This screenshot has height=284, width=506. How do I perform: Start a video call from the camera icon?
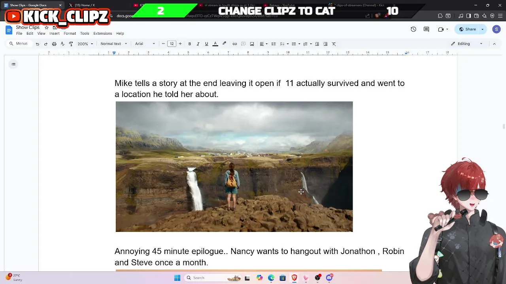tap(441, 29)
